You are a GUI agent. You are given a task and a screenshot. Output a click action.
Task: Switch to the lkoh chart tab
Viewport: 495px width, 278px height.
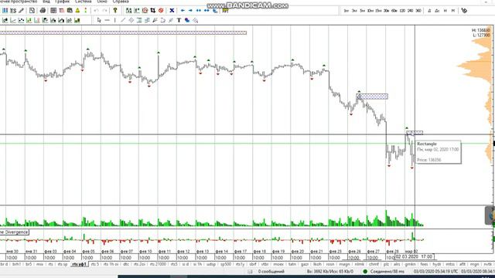[317, 264]
